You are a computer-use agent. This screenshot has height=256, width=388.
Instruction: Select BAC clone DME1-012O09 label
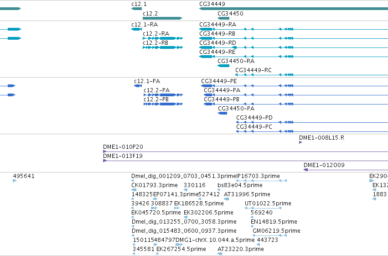coord(324,165)
